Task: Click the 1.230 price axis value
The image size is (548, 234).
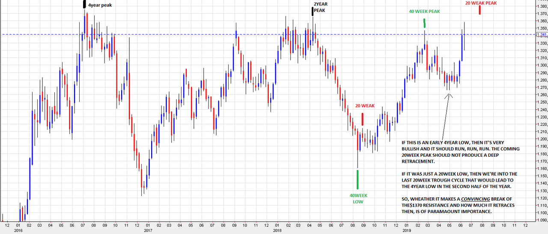Action: click(x=542, y=117)
